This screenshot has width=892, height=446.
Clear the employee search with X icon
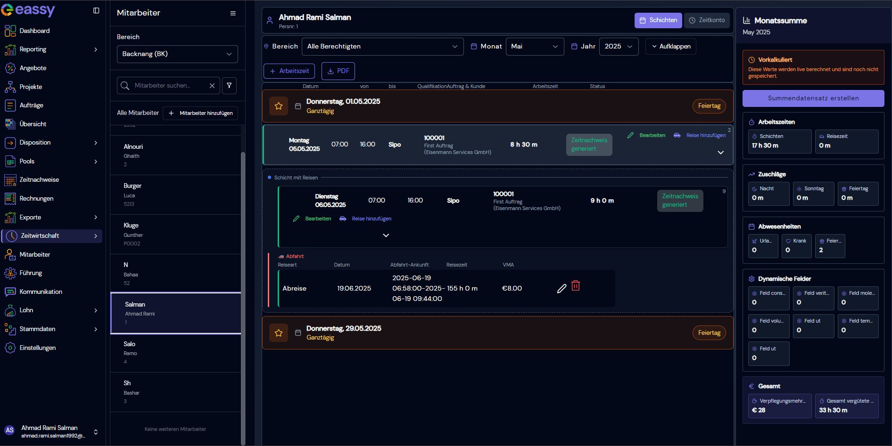pyautogui.click(x=212, y=86)
